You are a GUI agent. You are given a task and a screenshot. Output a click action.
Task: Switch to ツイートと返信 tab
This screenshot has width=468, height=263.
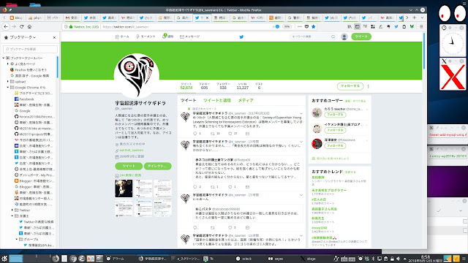(217, 101)
